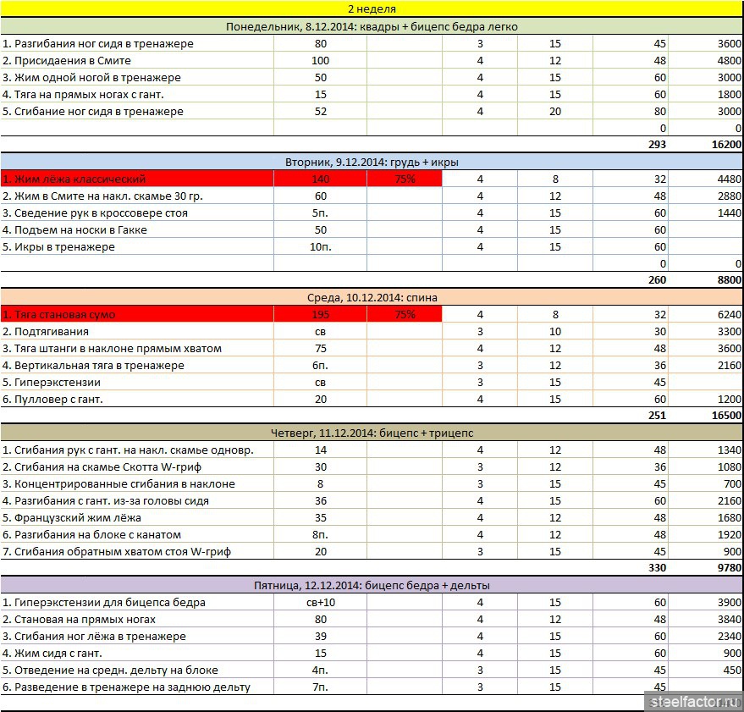Select 'Пятница, 12.12.2014: бицепс бедра + дельты' header
The image size is (744, 712).
tap(372, 585)
